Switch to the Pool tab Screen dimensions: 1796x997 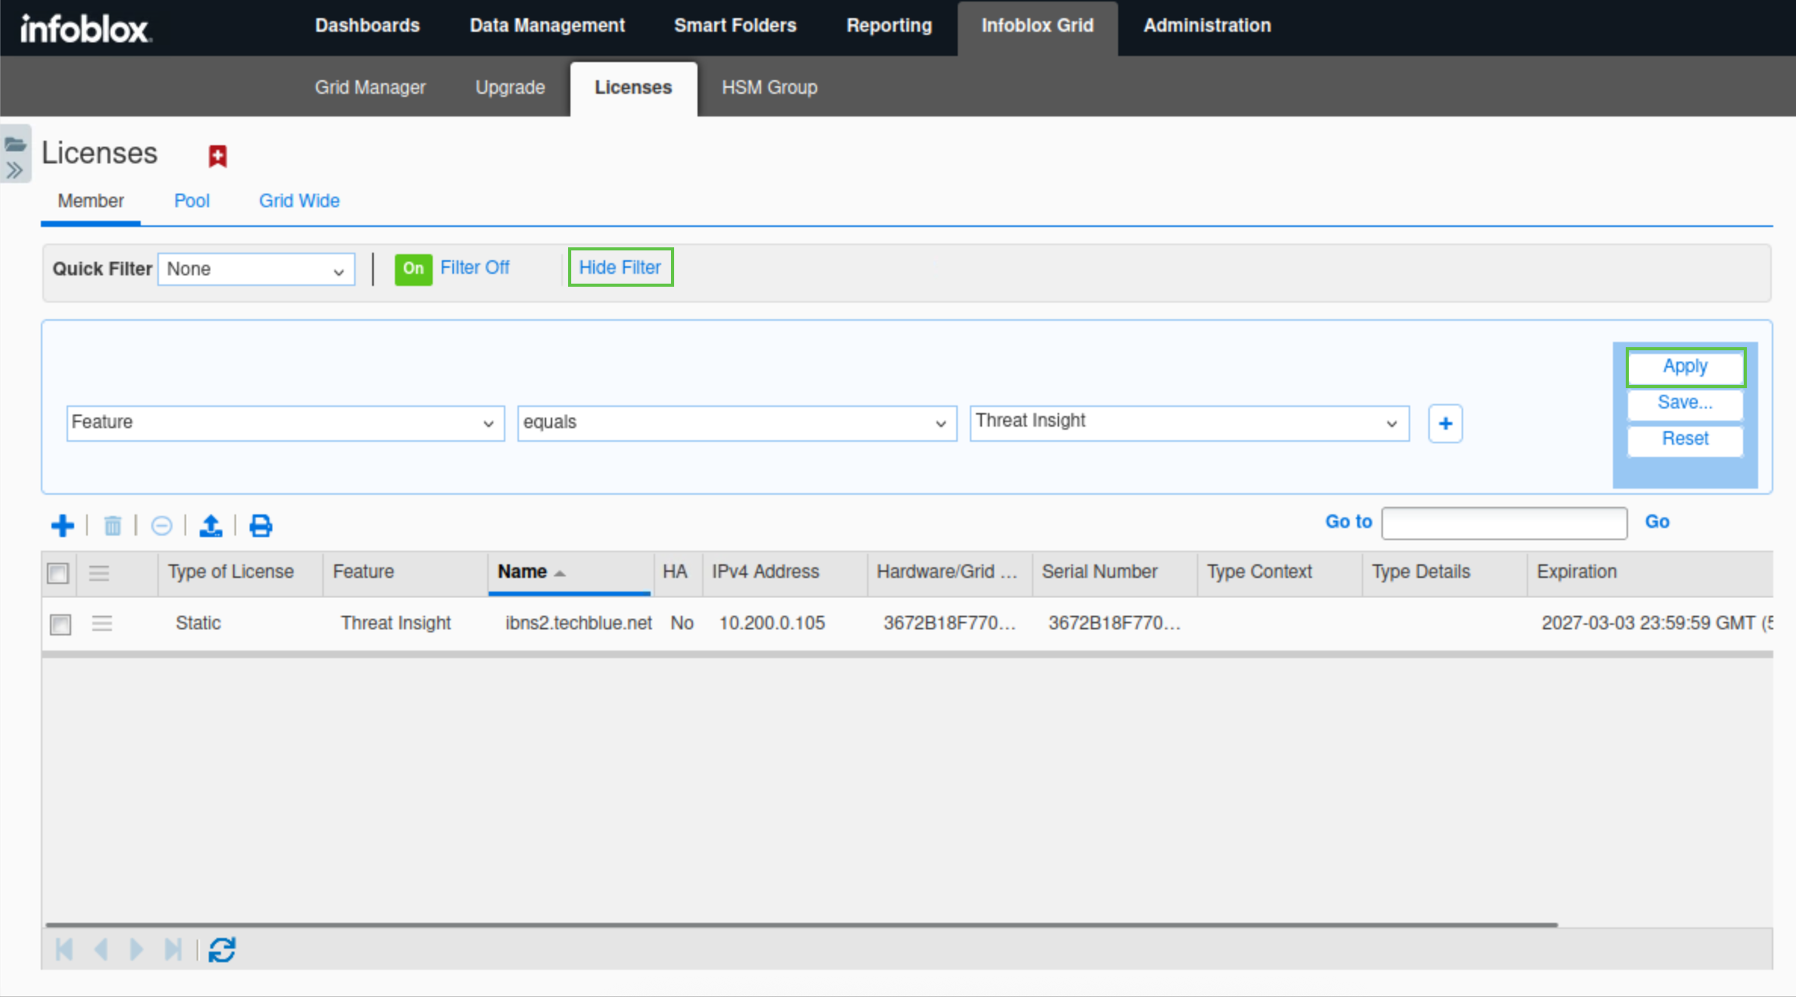click(191, 201)
